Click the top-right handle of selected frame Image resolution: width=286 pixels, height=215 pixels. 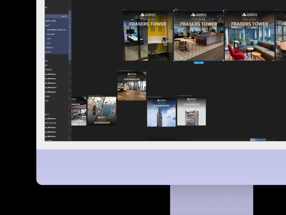pos(224,11)
